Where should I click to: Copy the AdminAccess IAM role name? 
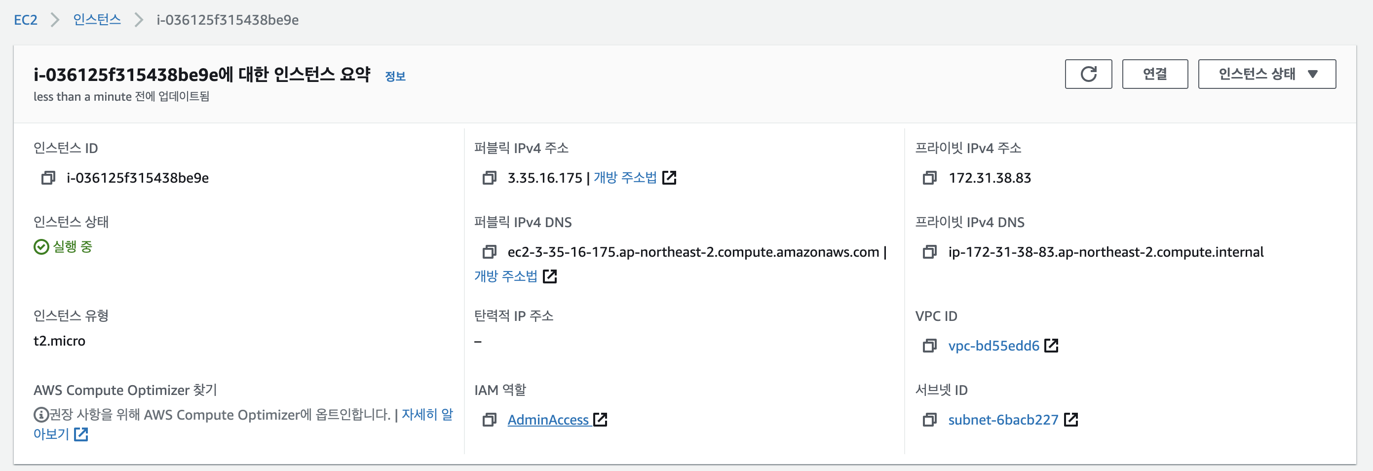[489, 420]
